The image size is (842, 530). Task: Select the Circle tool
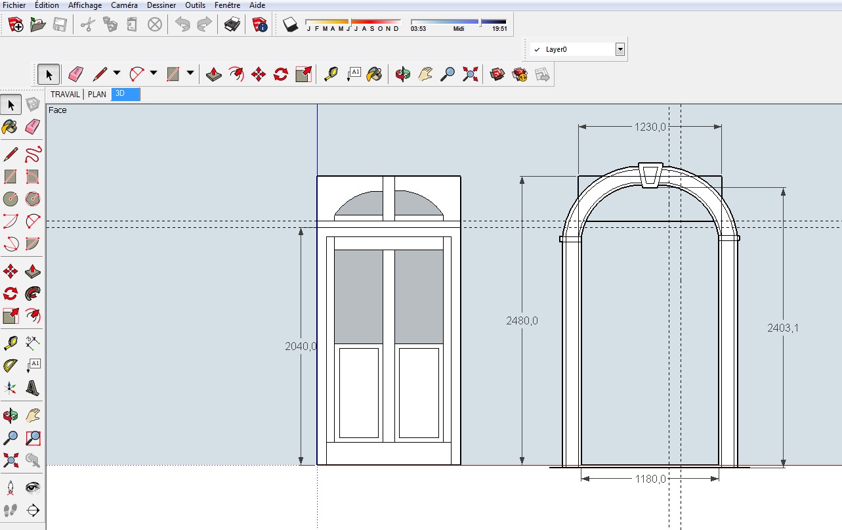click(x=11, y=198)
